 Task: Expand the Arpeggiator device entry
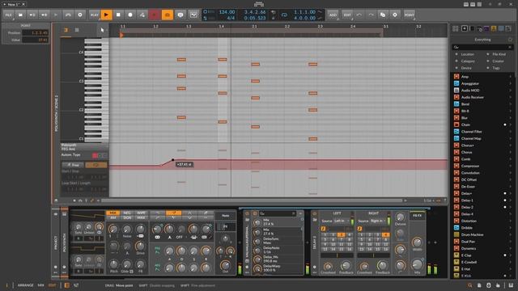[510, 83]
